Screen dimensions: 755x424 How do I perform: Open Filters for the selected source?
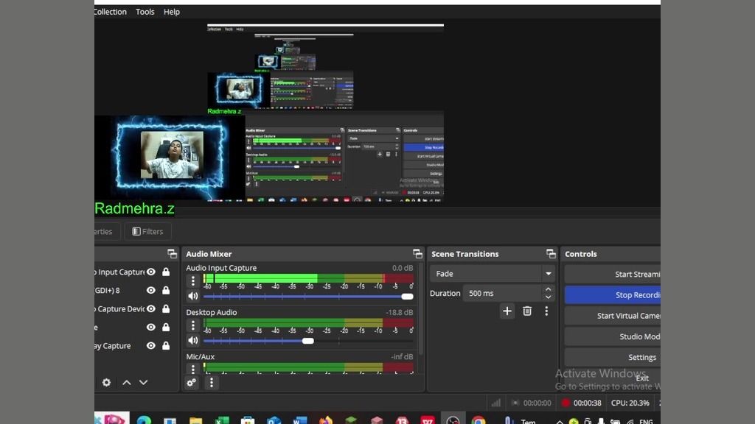pyautogui.click(x=147, y=231)
